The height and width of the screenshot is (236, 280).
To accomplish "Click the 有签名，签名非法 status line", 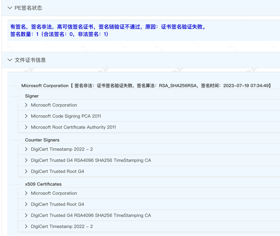I will pos(108,27).
